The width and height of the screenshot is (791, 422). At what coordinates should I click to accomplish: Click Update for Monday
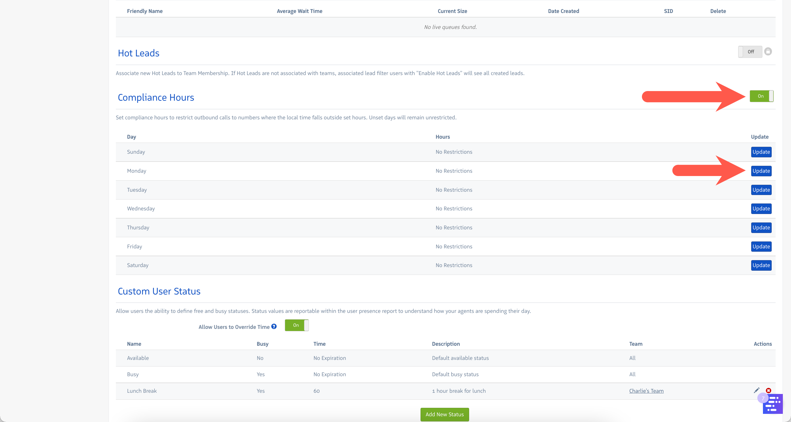click(761, 171)
